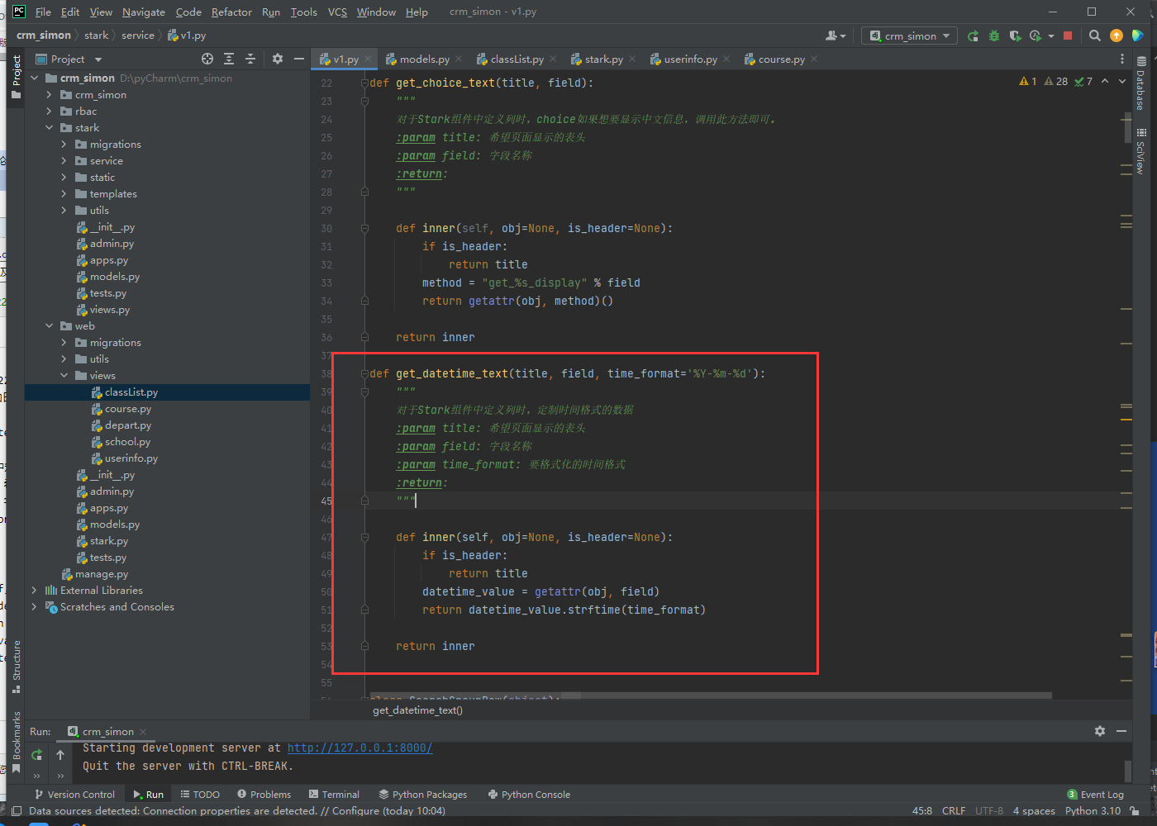
Task: Collapse the web views folder
Action: 64,376
